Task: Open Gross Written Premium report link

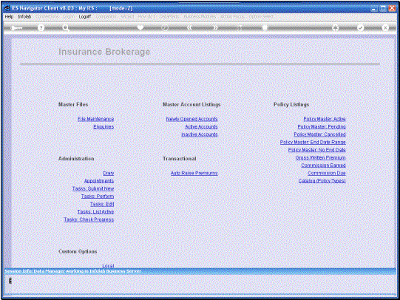Action: click(x=320, y=158)
